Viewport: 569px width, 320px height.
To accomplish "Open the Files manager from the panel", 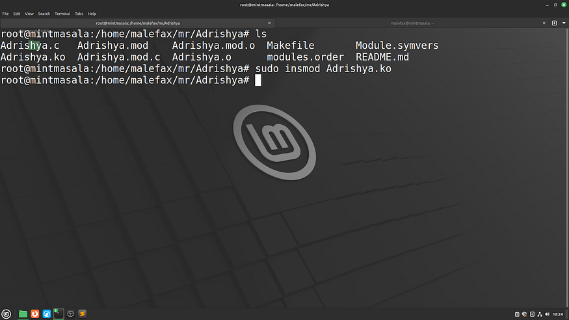I will click(23, 314).
